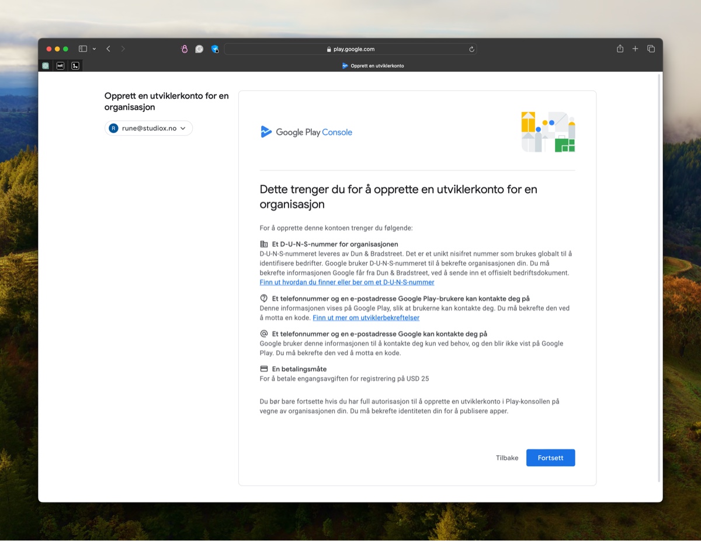Screen dimensions: 701x541
Task: Click the Google Play Console logo
Action: point(307,132)
